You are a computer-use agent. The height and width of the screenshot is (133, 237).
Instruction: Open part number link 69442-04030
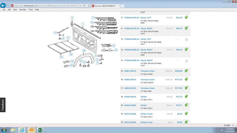coord(130,105)
